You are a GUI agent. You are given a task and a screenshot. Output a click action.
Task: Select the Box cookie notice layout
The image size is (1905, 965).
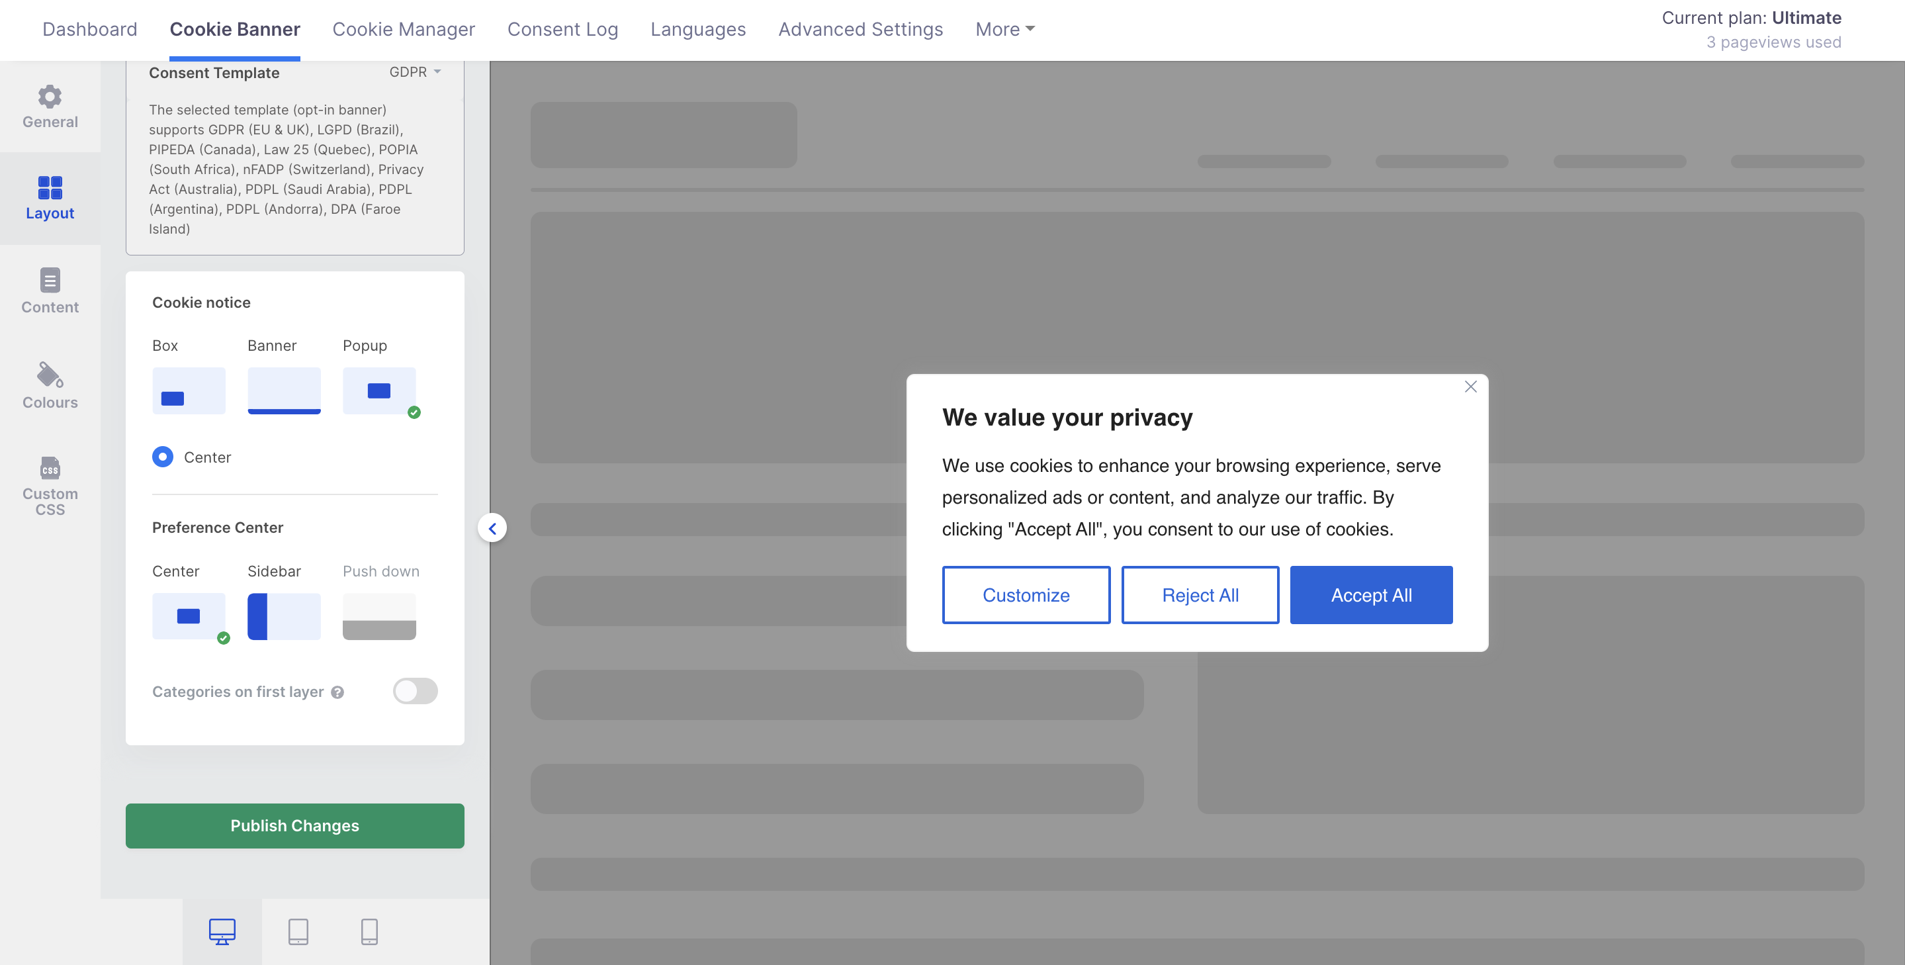189,391
